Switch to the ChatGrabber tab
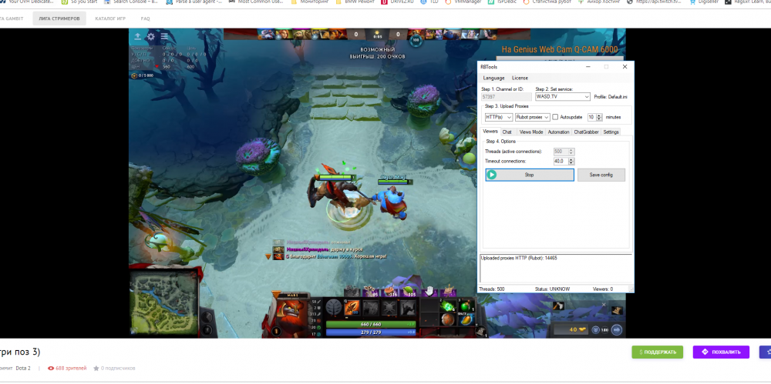Viewport: 771px width, 384px height. (586, 132)
